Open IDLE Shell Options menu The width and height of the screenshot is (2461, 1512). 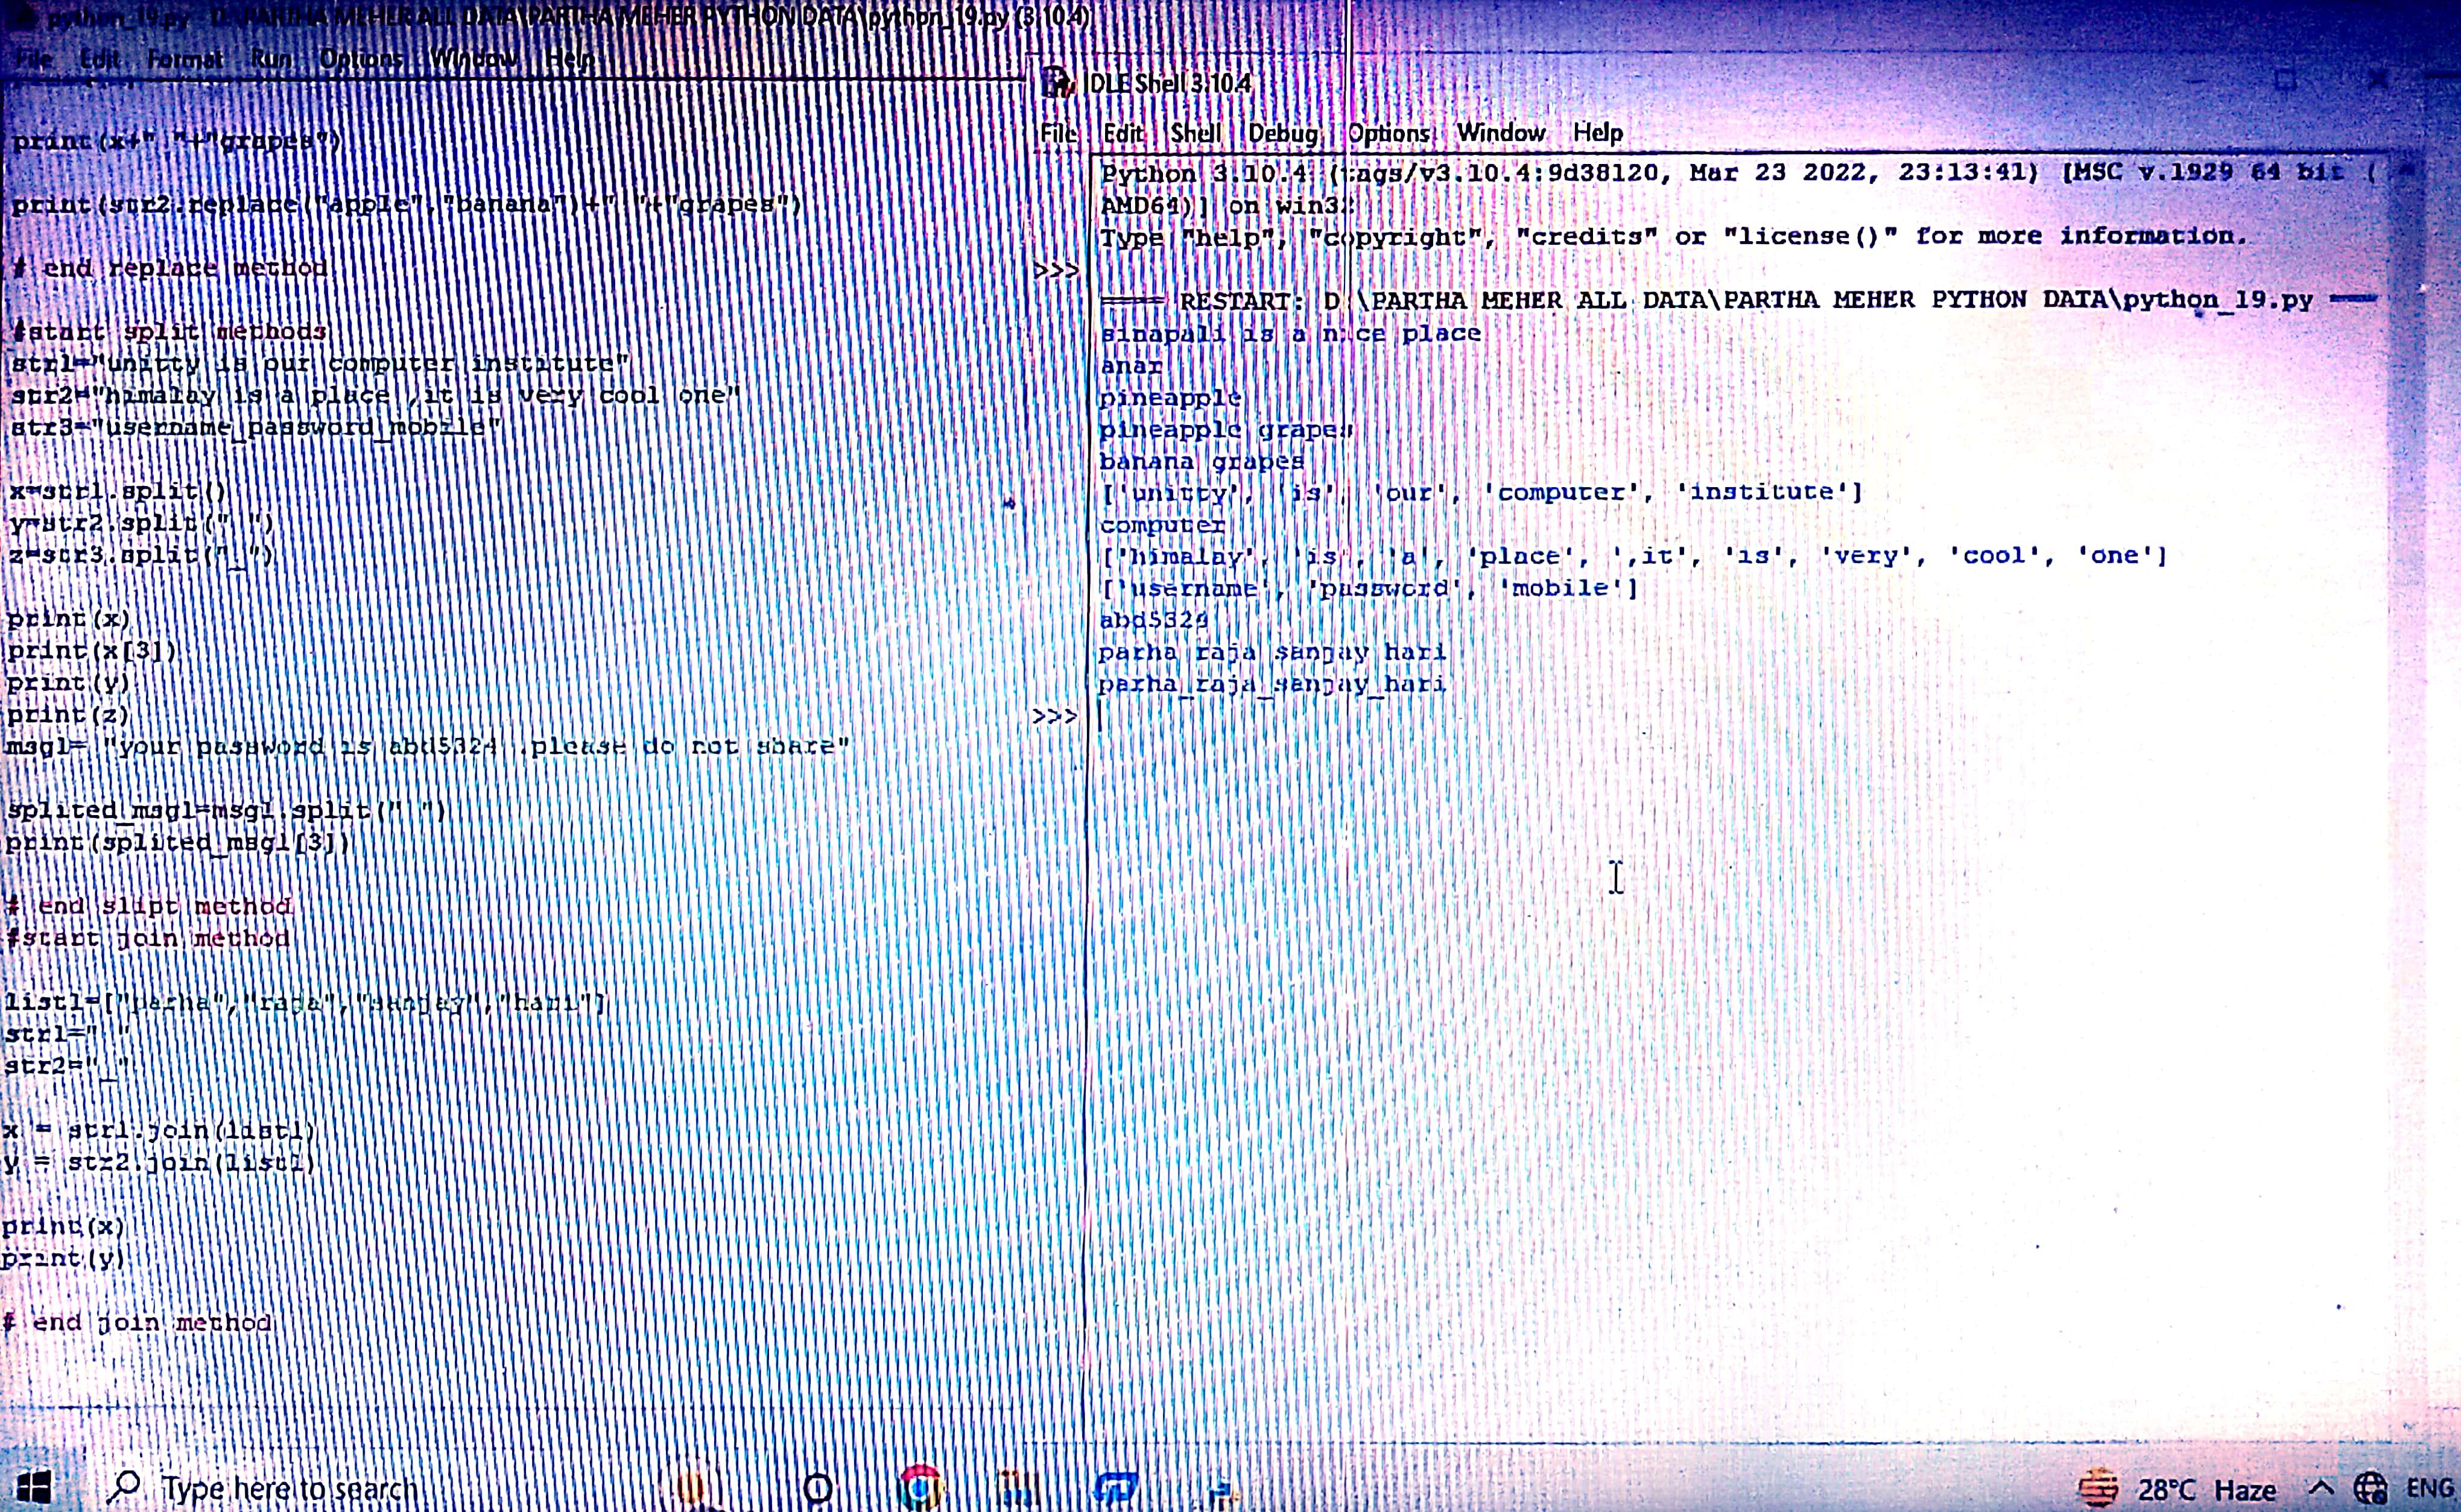pos(1389,133)
